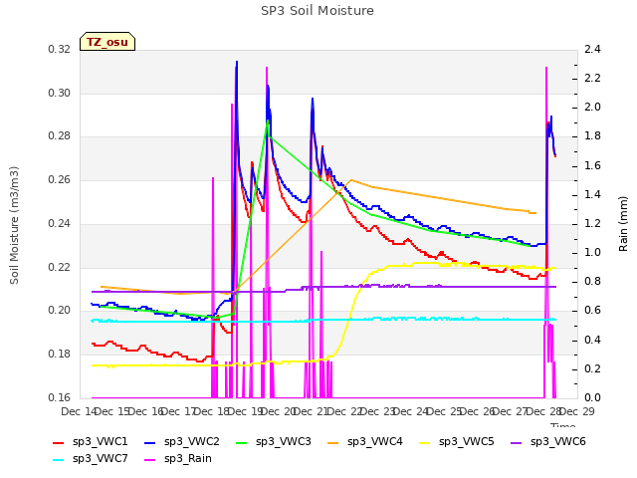Image resolution: width=637 pixels, height=478 pixels.
Task: Toggle the sp3_VWC3 legend entry
Action: (x=274, y=442)
